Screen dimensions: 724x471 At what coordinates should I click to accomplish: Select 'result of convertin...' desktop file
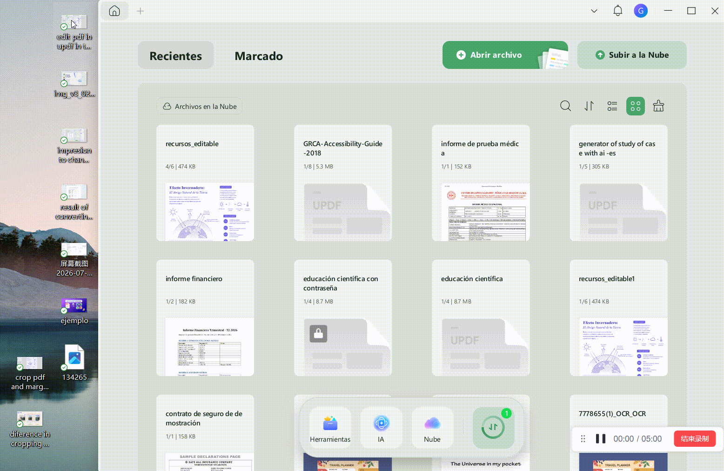tap(74, 202)
